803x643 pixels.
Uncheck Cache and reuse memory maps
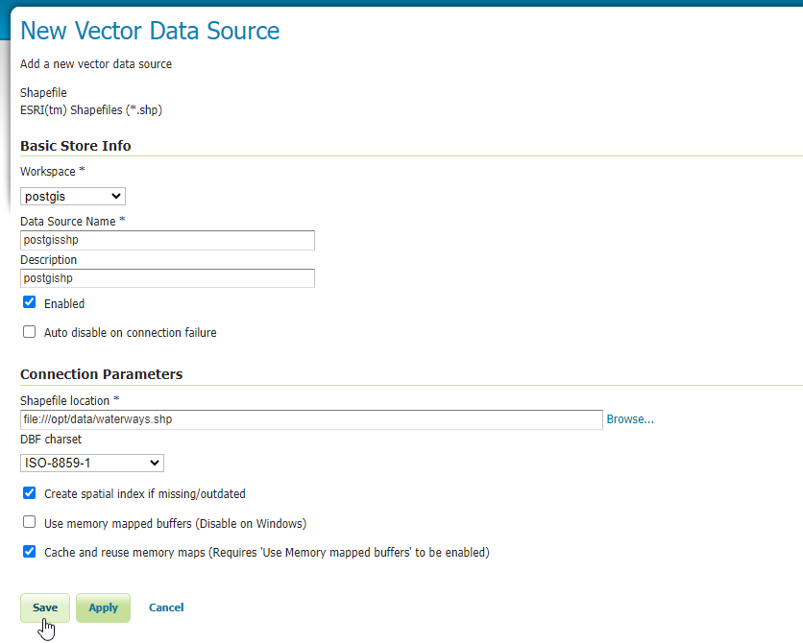tap(30, 552)
